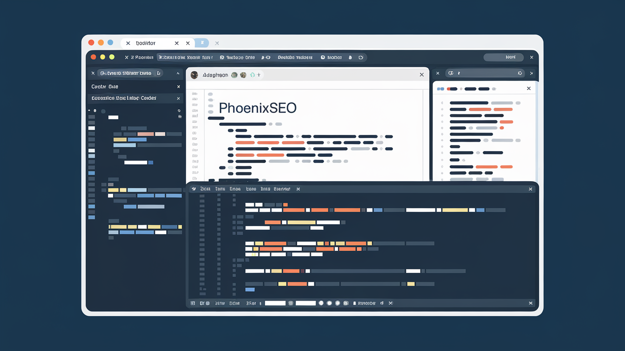Click the round profile avatar beside the center panel title
Image resolution: width=625 pixels, height=351 pixels.
tap(194, 75)
